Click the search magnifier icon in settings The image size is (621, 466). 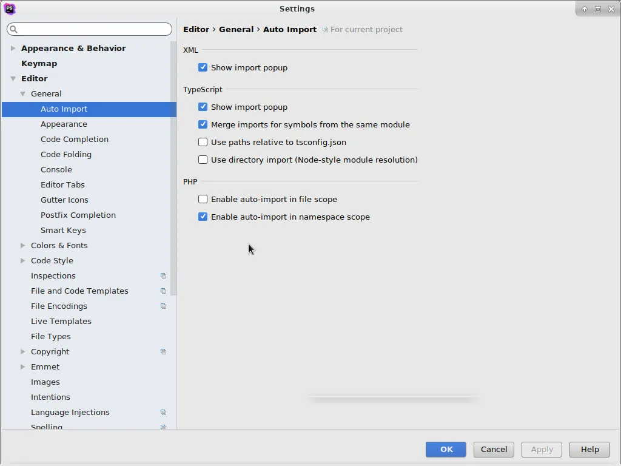point(14,29)
